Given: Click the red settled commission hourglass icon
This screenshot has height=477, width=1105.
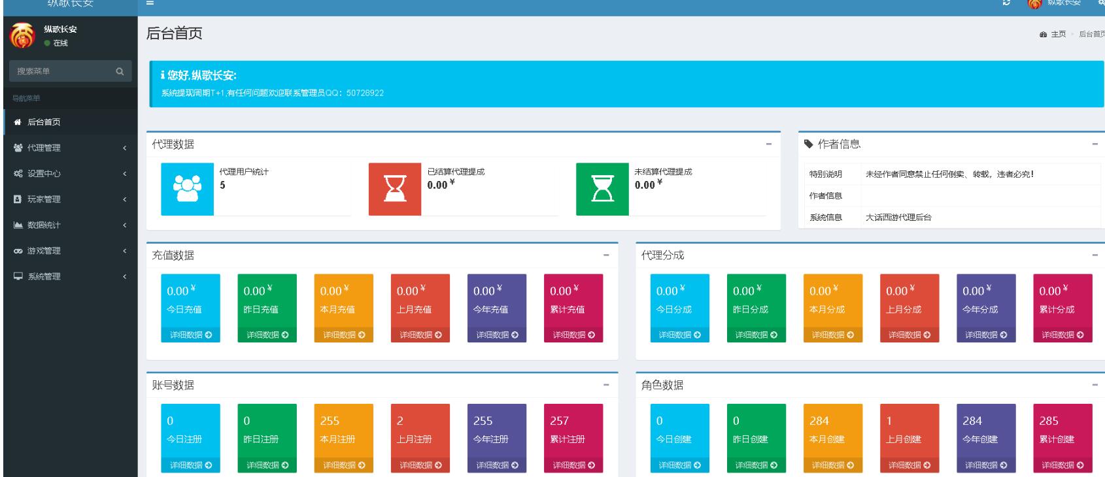Looking at the screenshot, I should click(394, 189).
